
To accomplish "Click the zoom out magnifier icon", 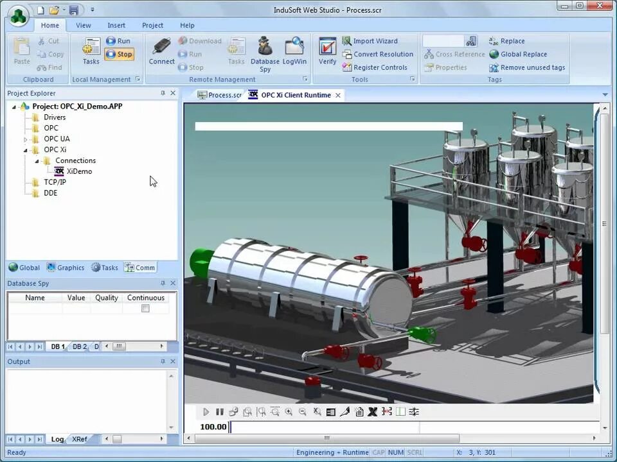I will (302, 412).
